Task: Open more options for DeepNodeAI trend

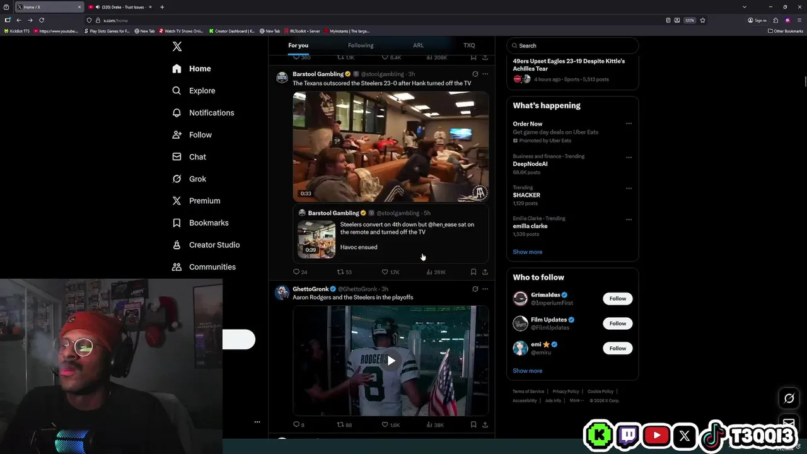Action: [x=629, y=157]
